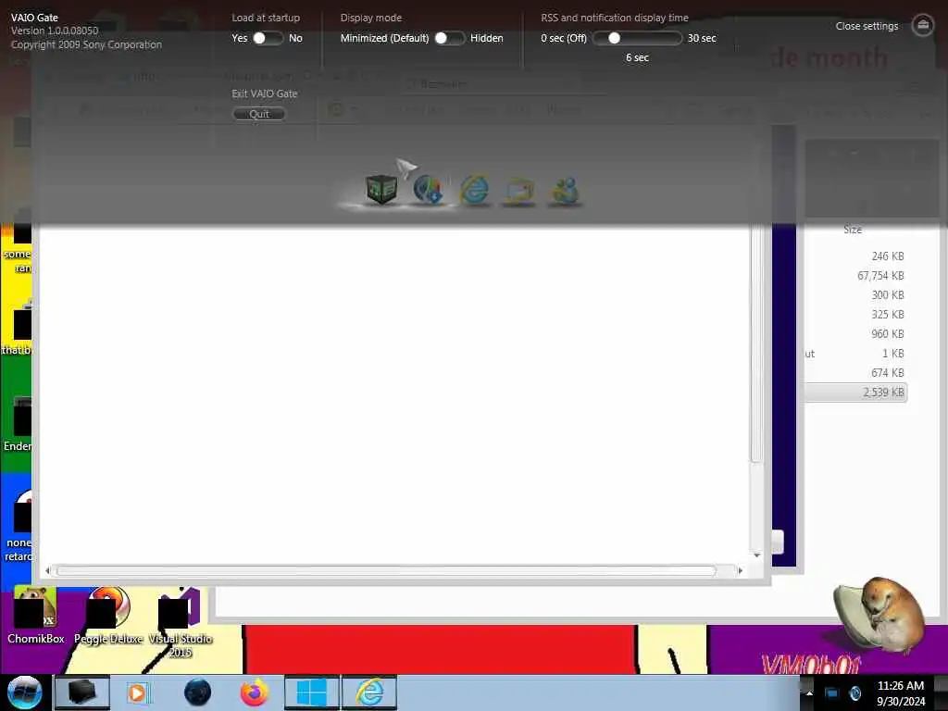Show hidden system tray icons
This screenshot has width=948, height=711.
click(x=809, y=692)
